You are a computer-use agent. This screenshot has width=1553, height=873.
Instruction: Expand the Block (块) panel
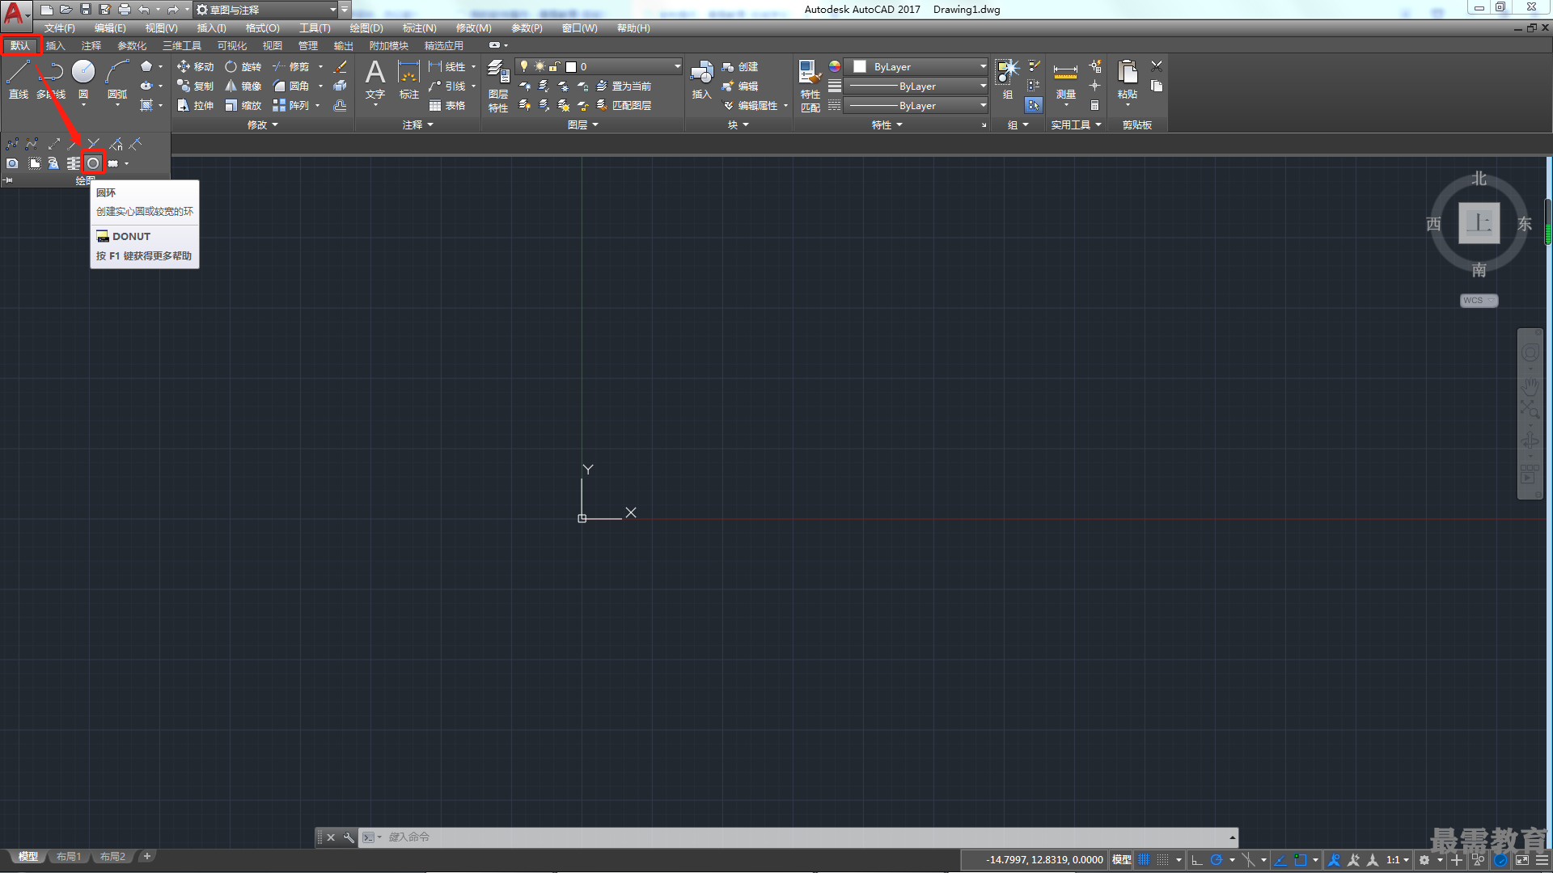tap(738, 124)
